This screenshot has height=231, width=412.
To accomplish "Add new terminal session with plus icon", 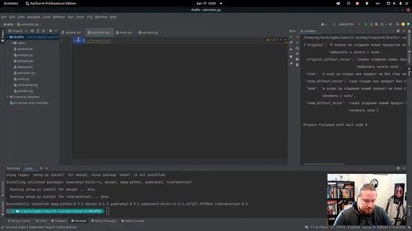I will (41, 168).
